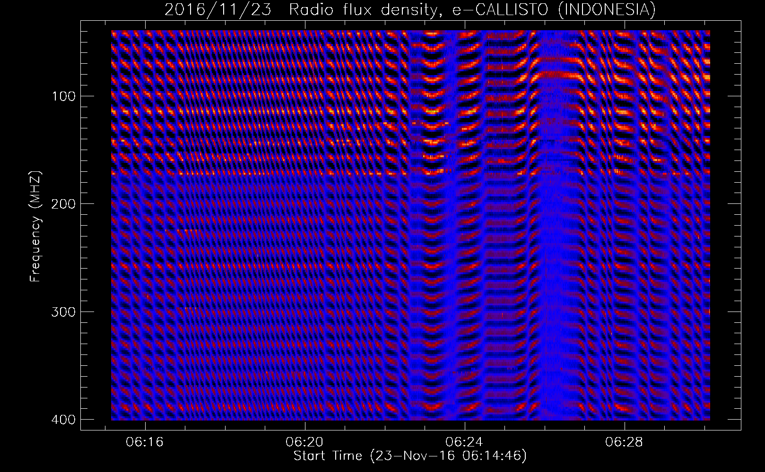Click the 06:20 time tick label

(x=304, y=442)
